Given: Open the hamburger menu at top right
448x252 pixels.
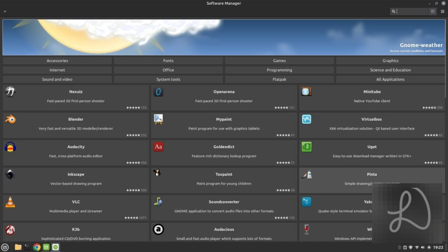Looking at the screenshot, I should coord(443,11).
